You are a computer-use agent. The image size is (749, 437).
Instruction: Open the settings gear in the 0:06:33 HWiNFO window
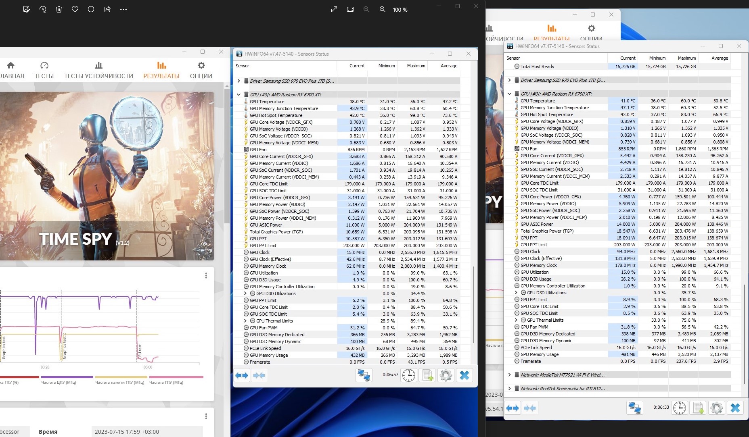(x=717, y=408)
